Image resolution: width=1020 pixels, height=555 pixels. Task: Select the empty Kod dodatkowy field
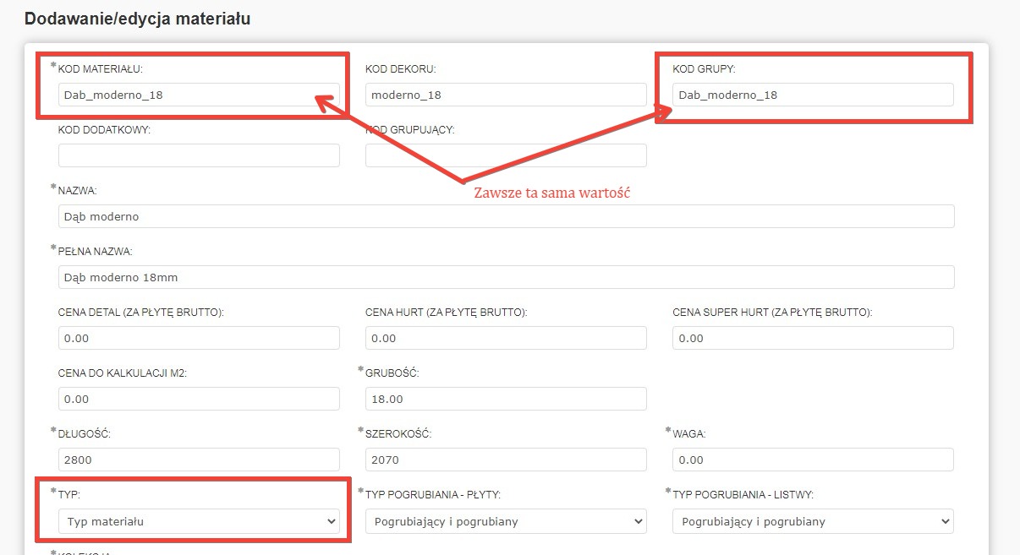[199, 155]
